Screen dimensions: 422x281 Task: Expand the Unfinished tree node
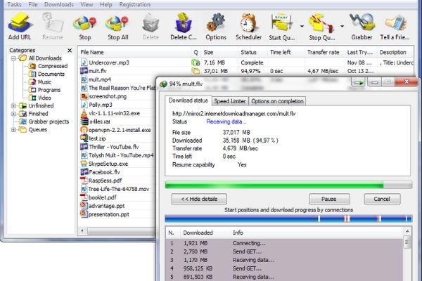point(13,106)
